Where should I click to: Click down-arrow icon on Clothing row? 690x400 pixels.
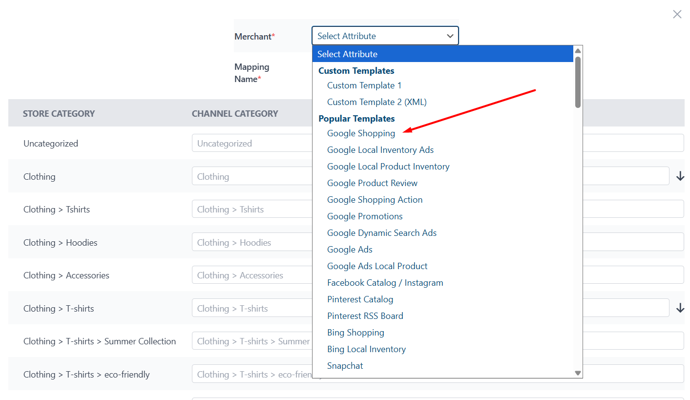(x=680, y=176)
